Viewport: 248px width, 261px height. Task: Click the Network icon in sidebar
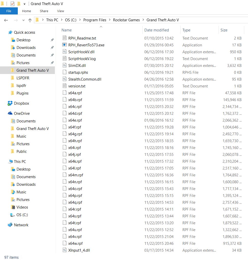tap(10, 225)
